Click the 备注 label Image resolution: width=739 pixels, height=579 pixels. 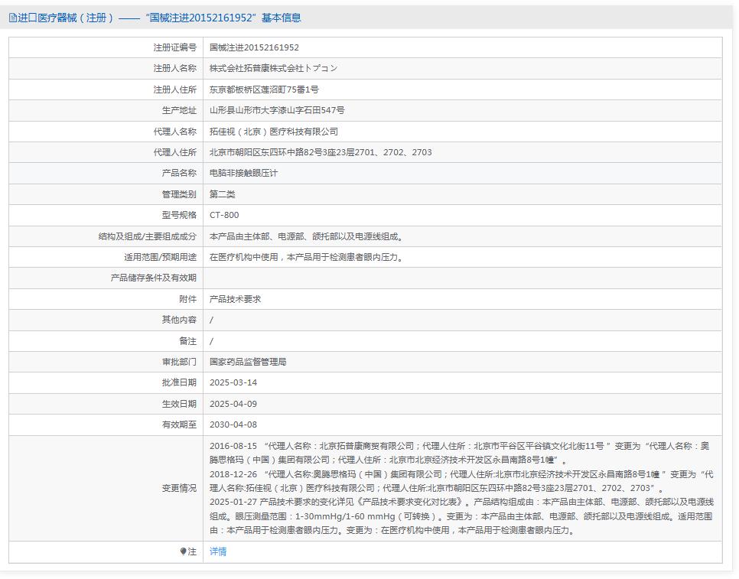pyautogui.click(x=187, y=341)
